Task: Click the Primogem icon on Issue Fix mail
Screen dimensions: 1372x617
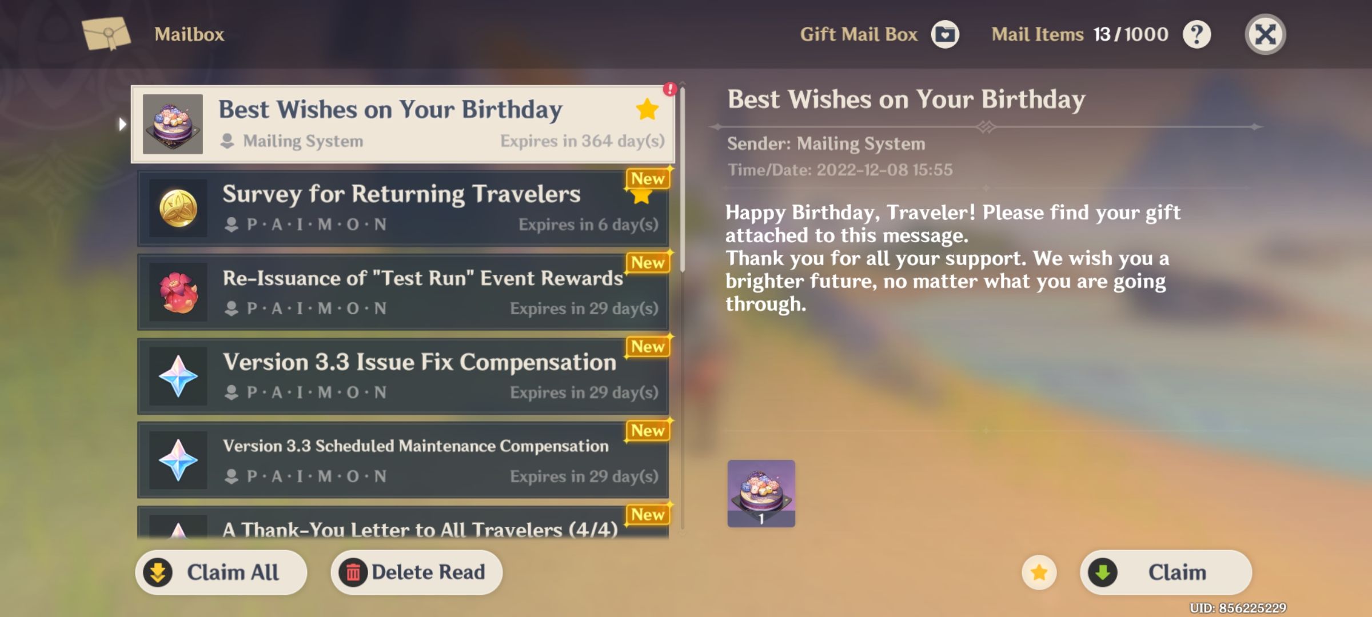Action: click(x=178, y=376)
